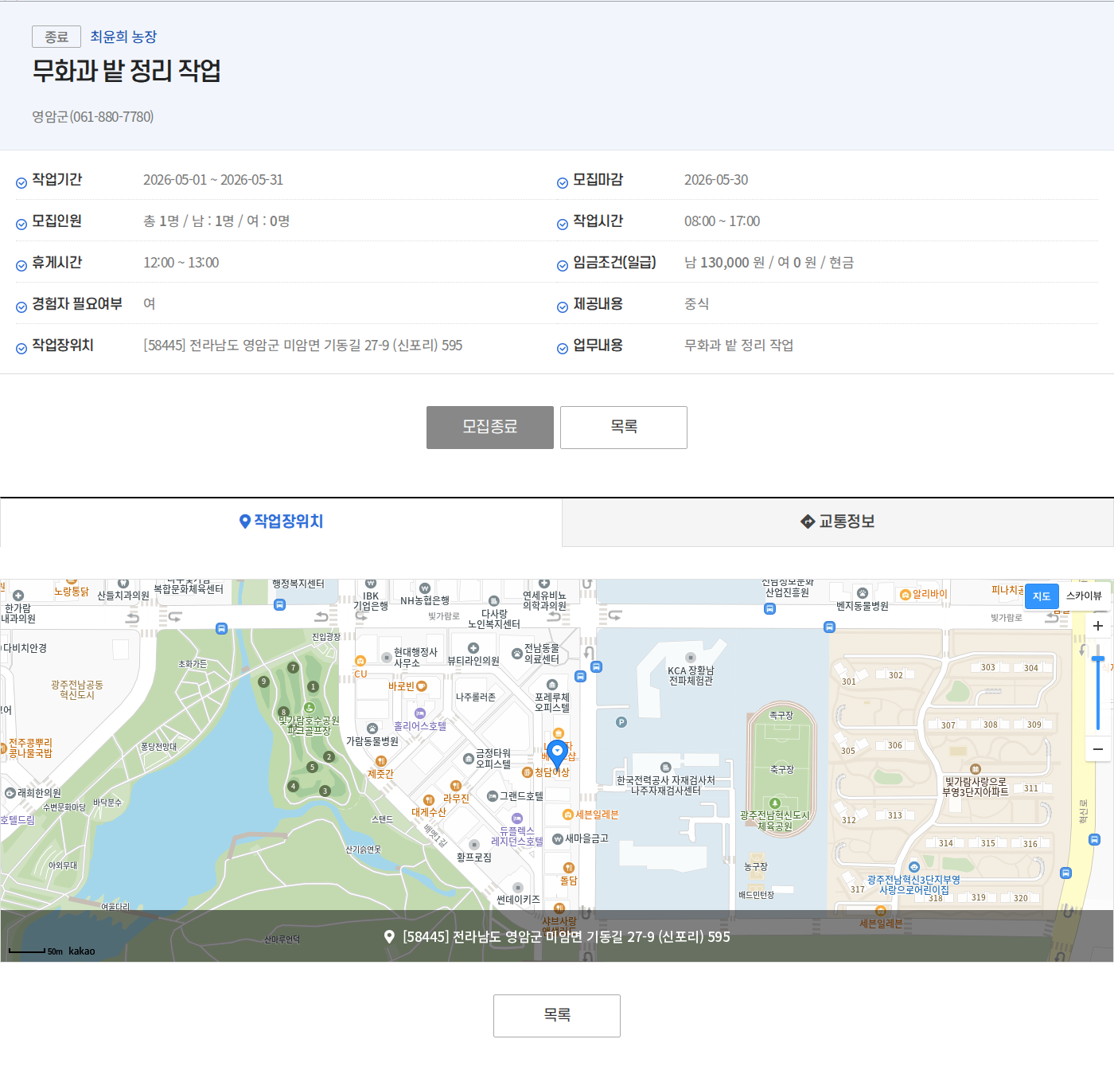
Task: Click the 작업기간 date range value
Action: 213,180
